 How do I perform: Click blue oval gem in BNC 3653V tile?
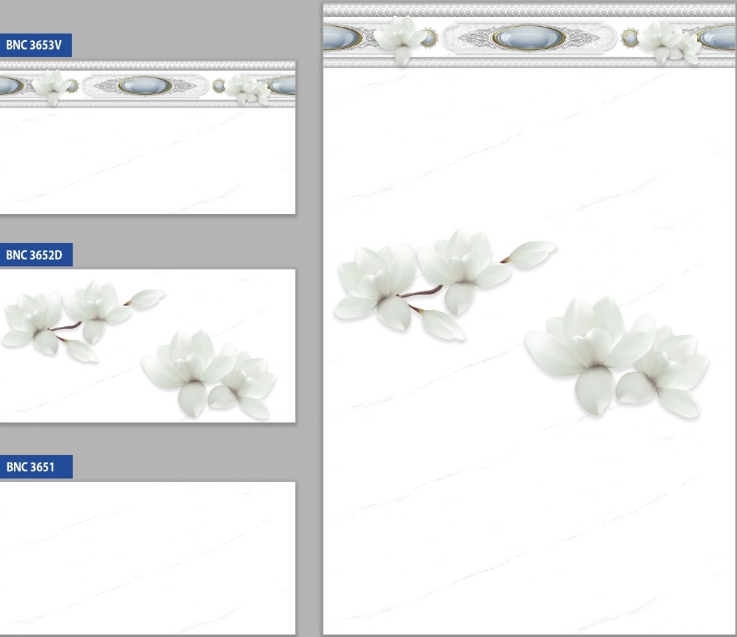(145, 86)
